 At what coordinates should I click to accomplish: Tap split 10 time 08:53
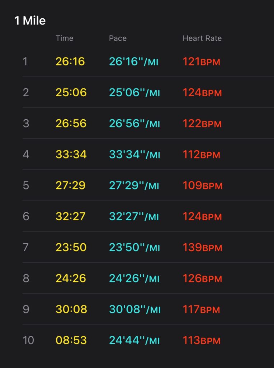[71, 340]
